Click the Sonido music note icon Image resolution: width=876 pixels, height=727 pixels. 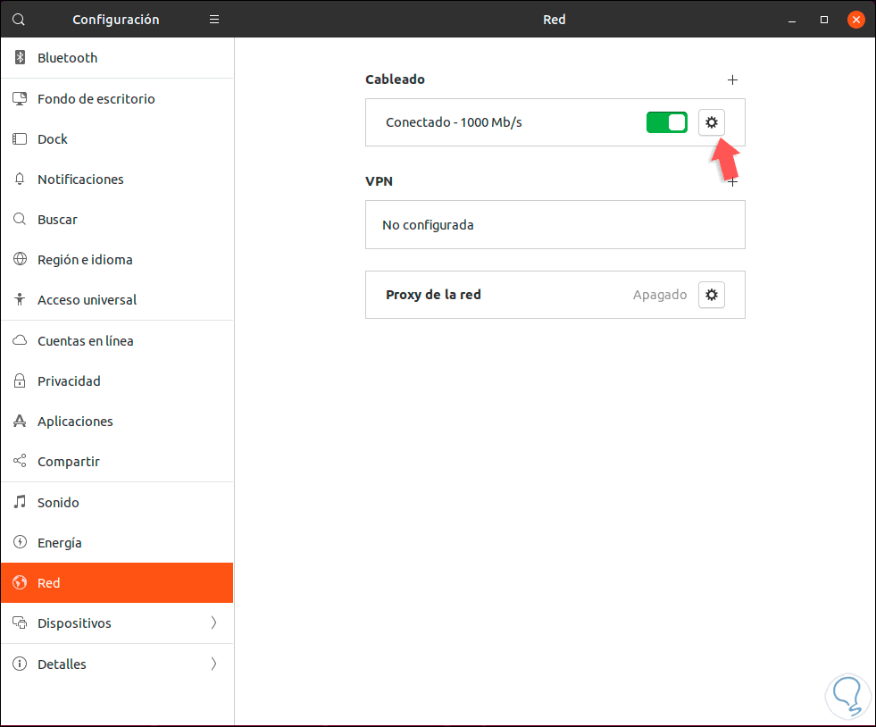click(x=20, y=503)
